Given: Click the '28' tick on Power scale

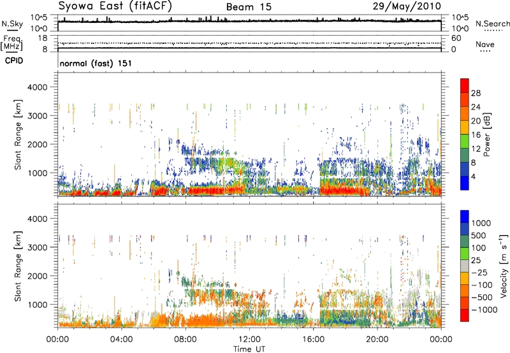Looking at the screenshot, I should pos(476,93).
